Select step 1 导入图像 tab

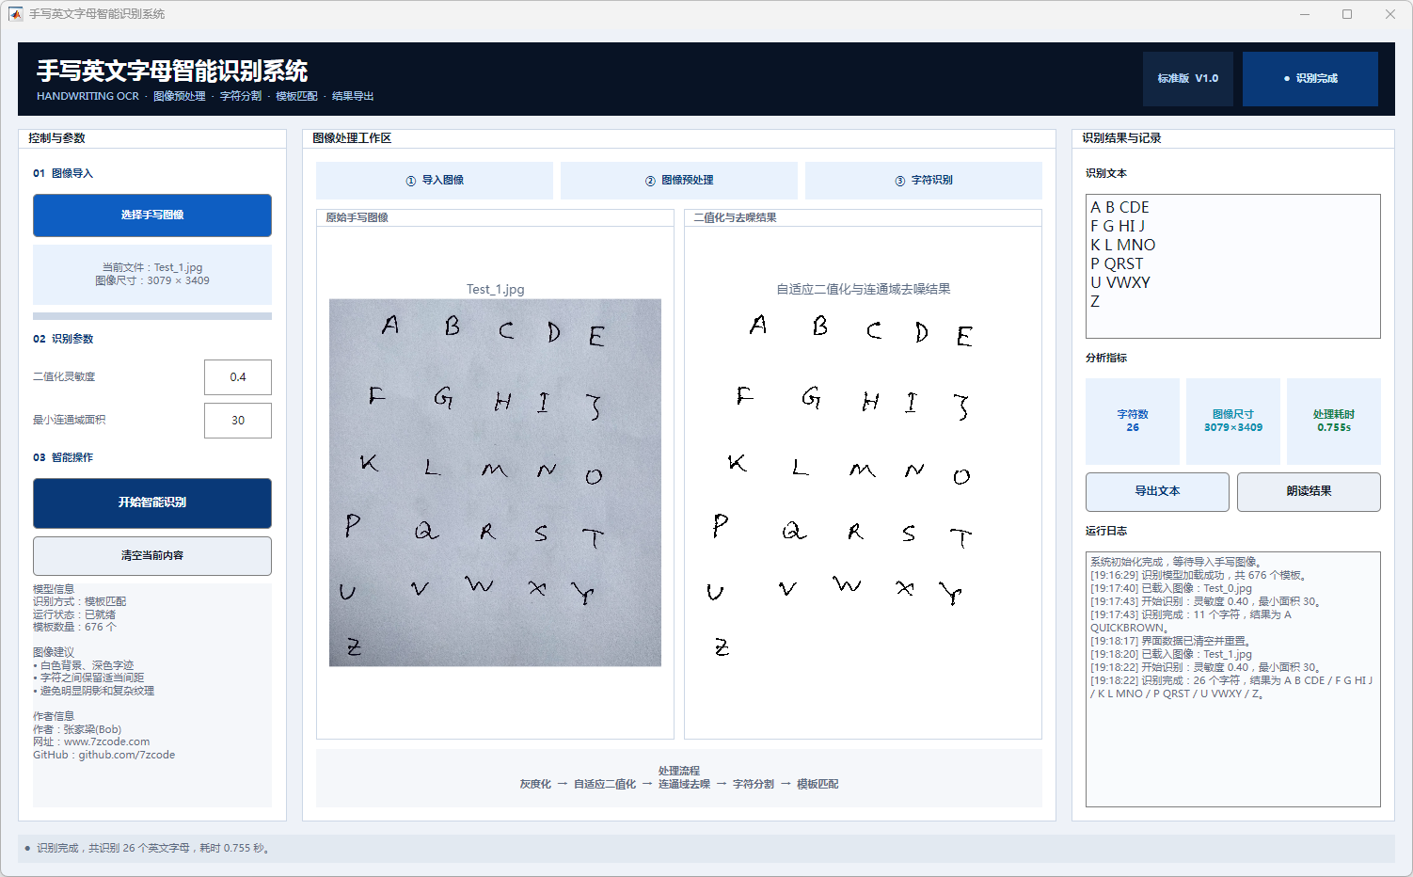pos(435,181)
